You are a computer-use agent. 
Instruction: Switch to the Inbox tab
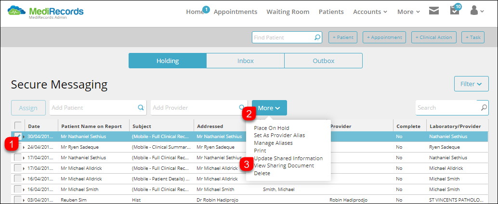tap(245, 61)
